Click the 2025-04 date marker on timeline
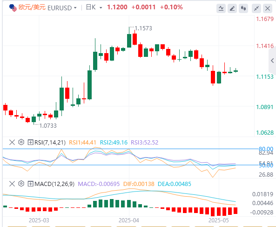Viewport: 276px width, 227px height. pyautogui.click(x=129, y=220)
